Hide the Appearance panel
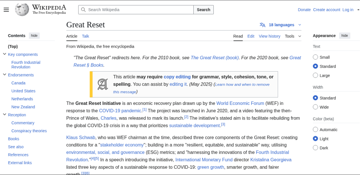The image size is (360, 175). click(x=345, y=35)
